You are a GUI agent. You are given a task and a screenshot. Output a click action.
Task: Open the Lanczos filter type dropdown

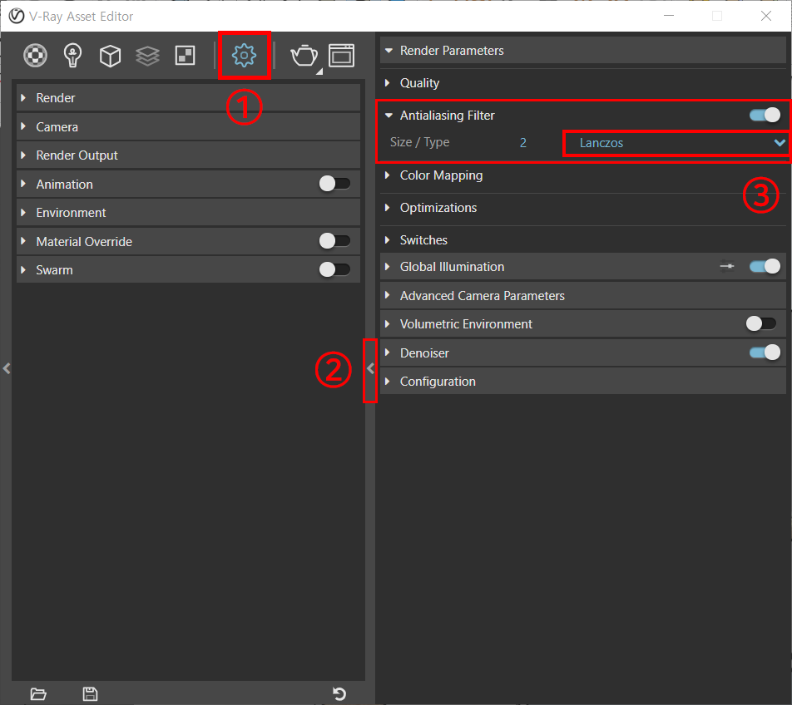click(676, 143)
